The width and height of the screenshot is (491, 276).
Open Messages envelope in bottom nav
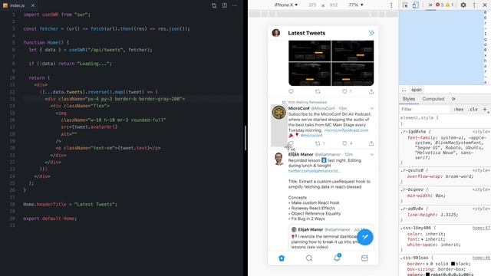[x=364, y=258]
